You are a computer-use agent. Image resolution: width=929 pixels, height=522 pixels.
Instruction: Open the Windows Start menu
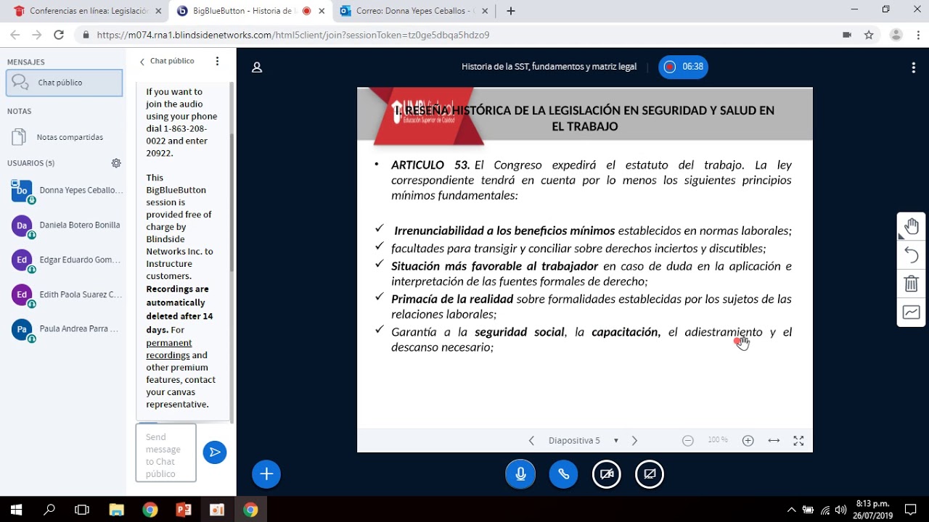(x=16, y=510)
